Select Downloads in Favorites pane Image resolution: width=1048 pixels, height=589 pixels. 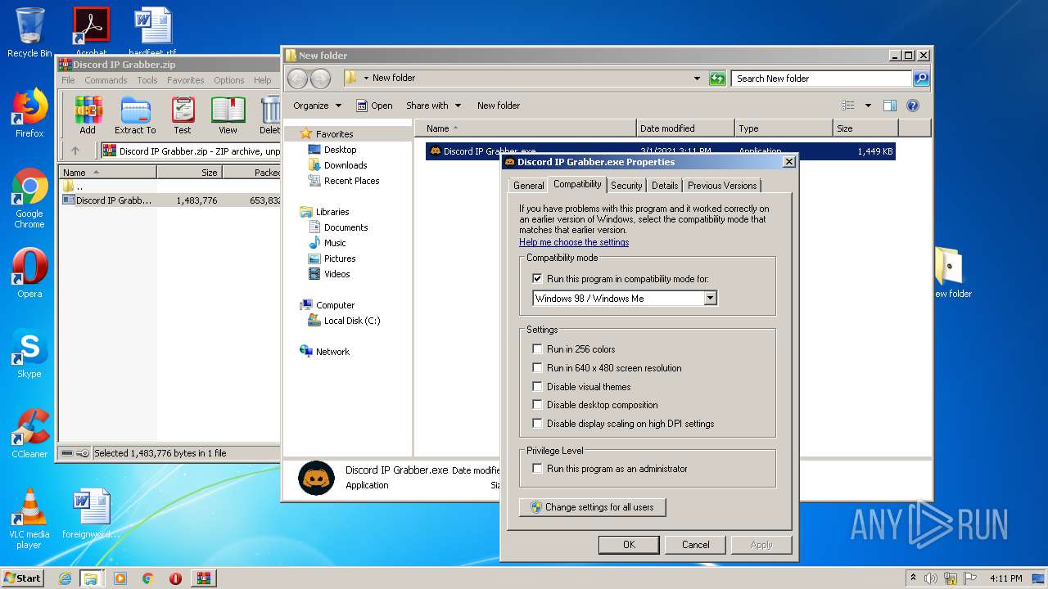click(337, 165)
